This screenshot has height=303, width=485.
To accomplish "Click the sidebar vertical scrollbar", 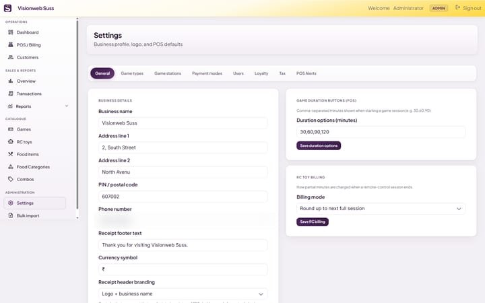I will [x=77, y=114].
